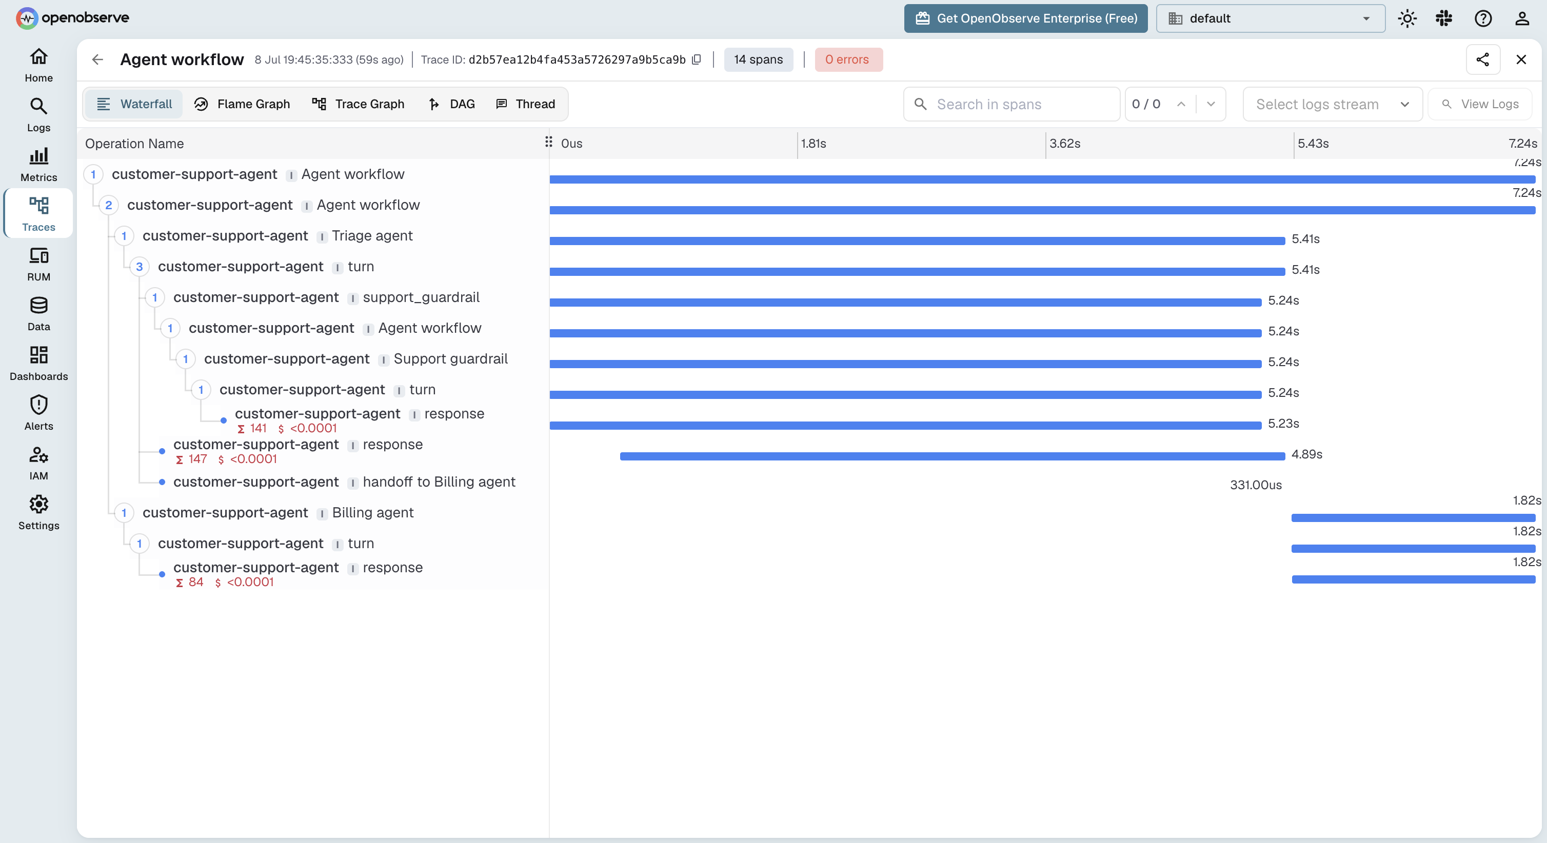Go back using the arrow icon
This screenshot has width=1547, height=843.
point(97,59)
